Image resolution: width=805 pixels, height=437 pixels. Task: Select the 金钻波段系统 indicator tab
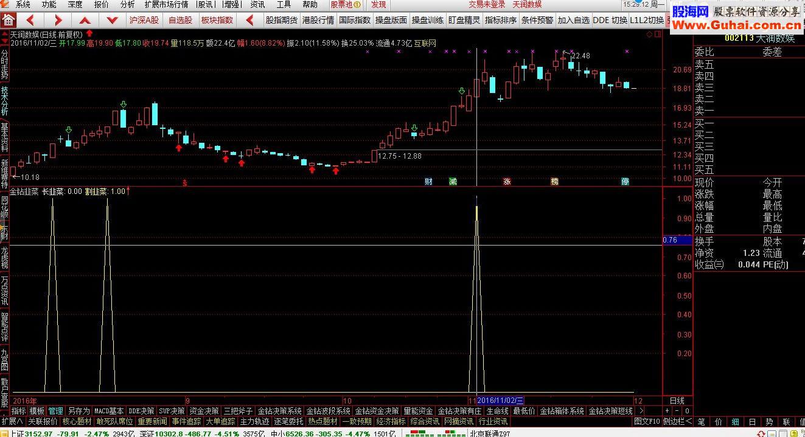328,411
